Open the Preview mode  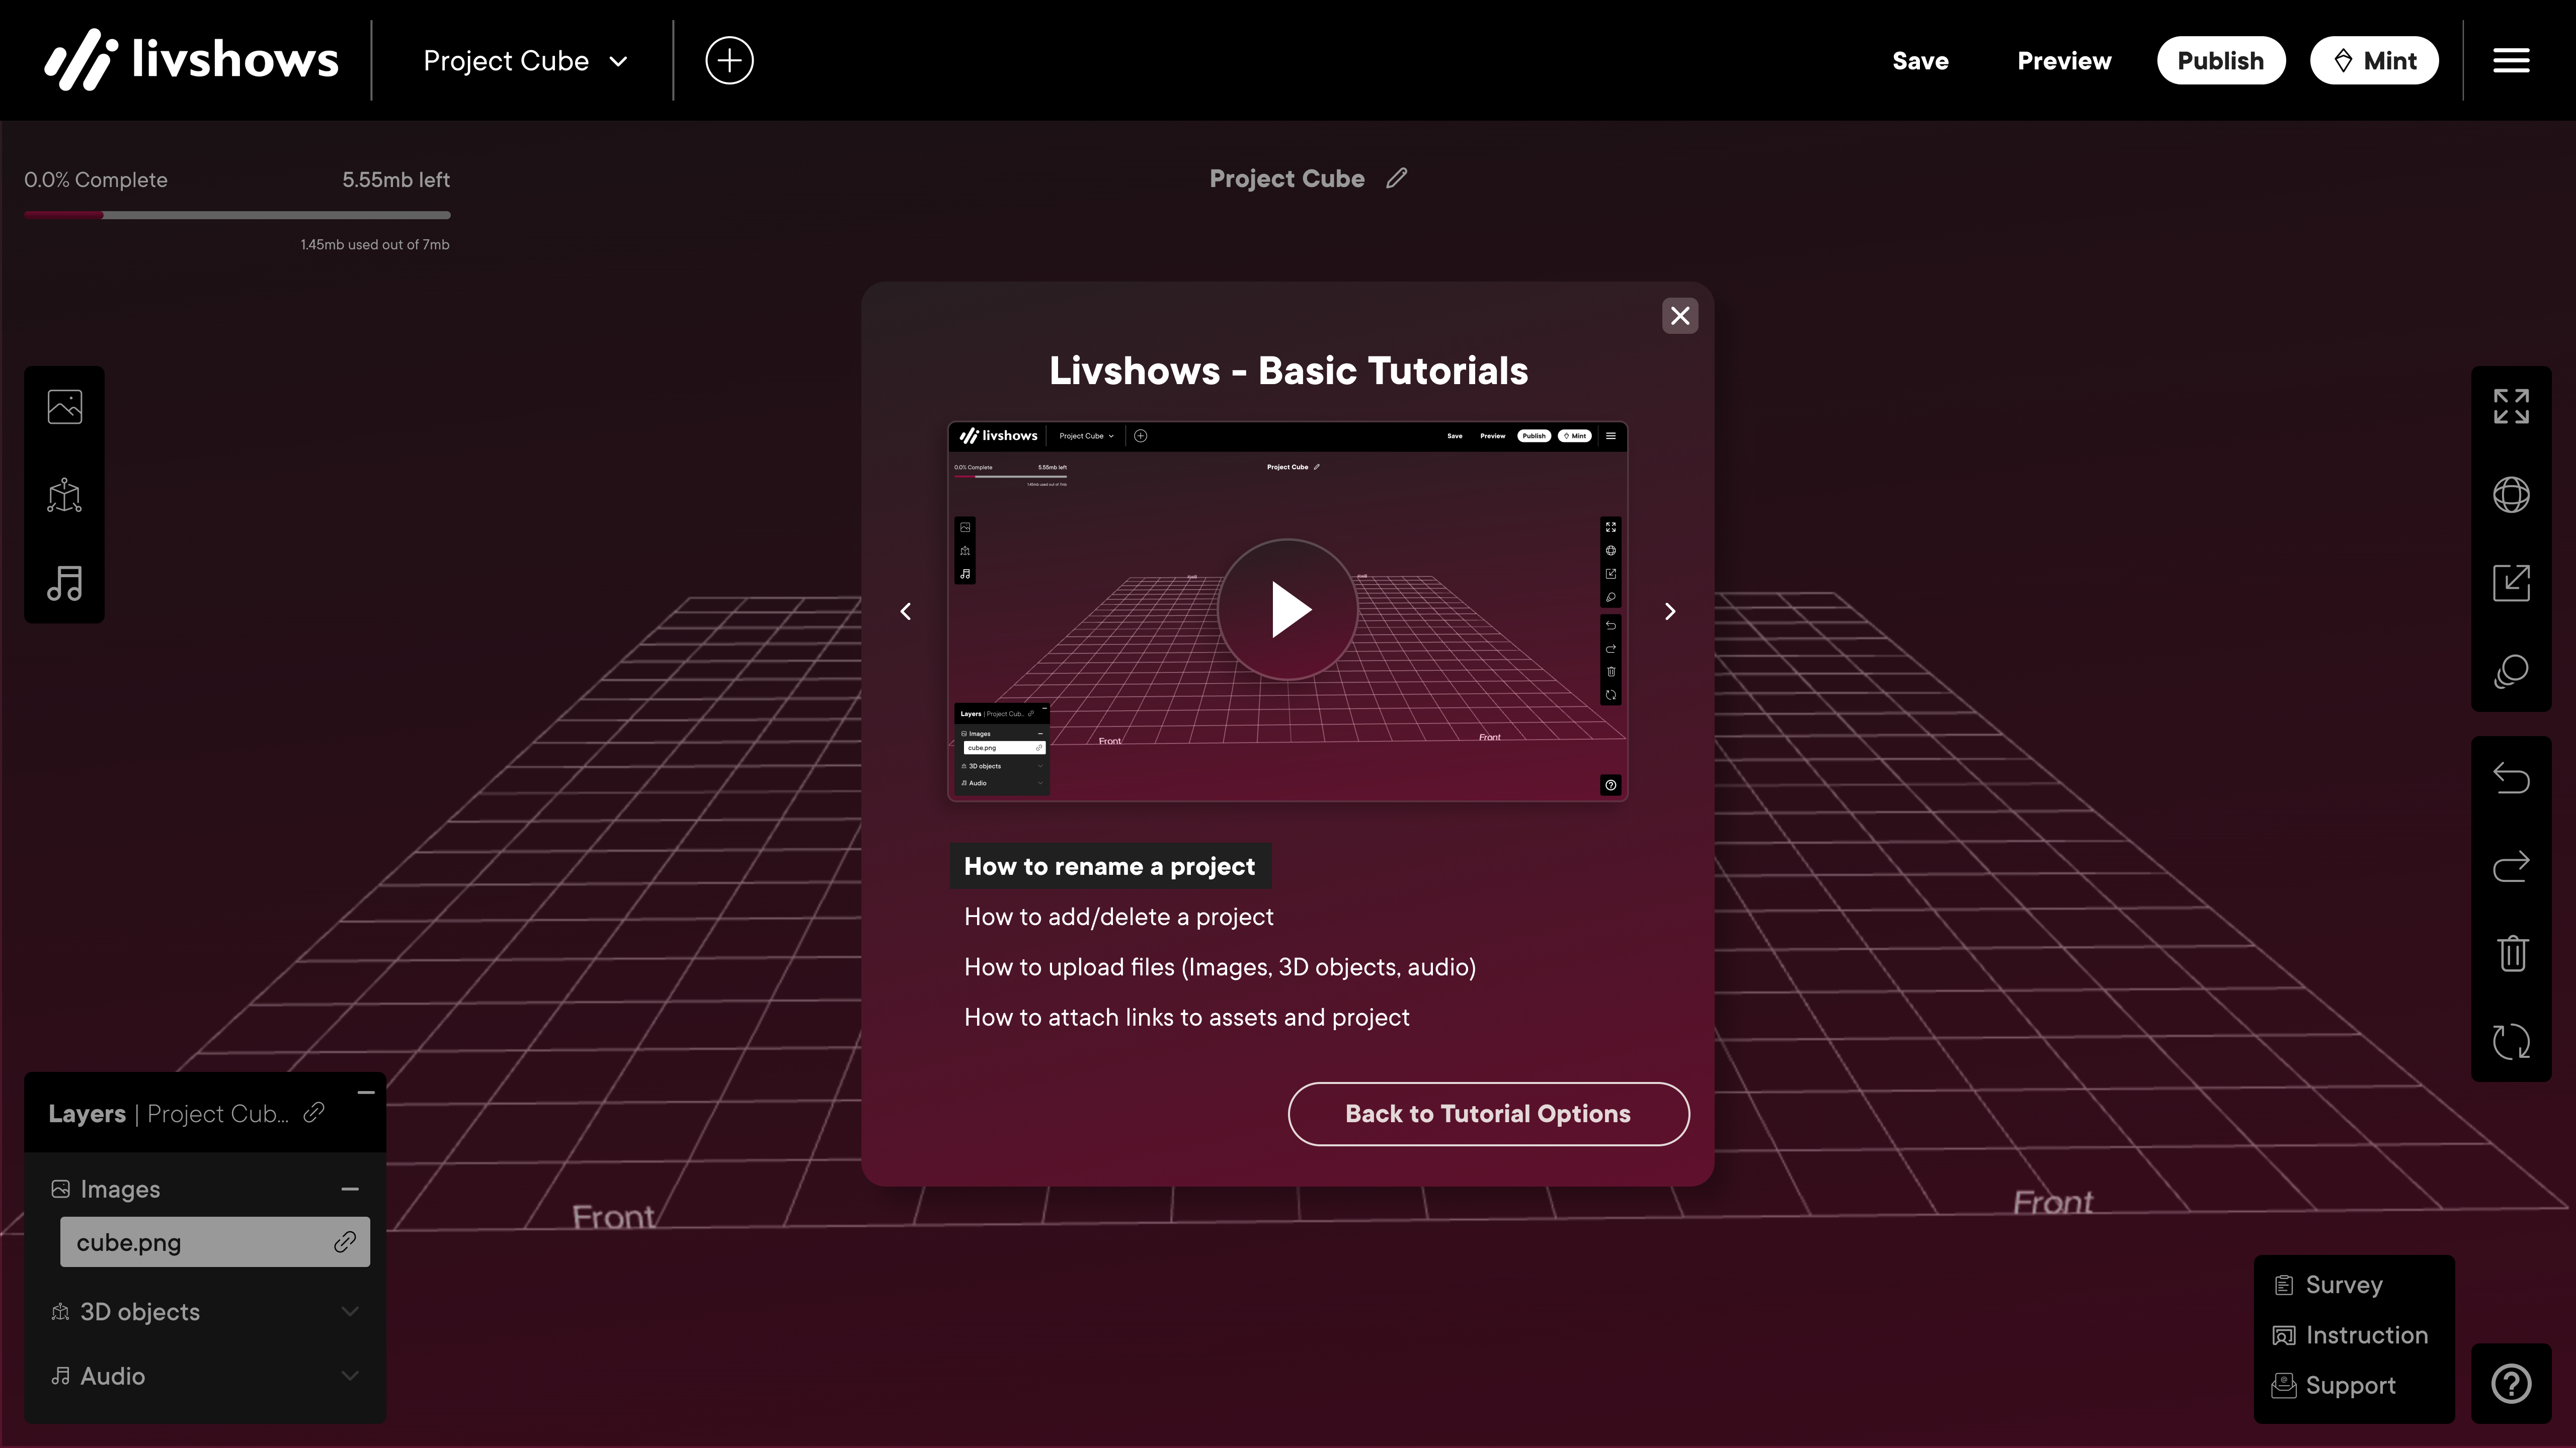pyautogui.click(x=2064, y=61)
